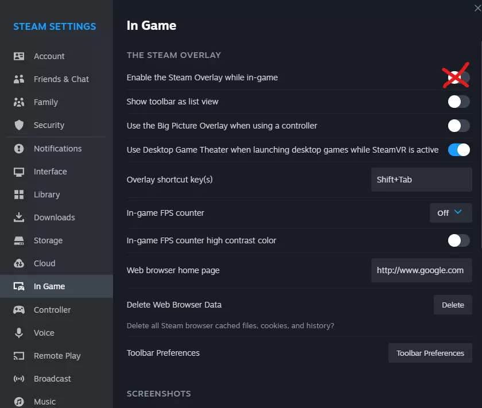Open the Remote Play settings section
The height and width of the screenshot is (408, 482).
[57, 356]
